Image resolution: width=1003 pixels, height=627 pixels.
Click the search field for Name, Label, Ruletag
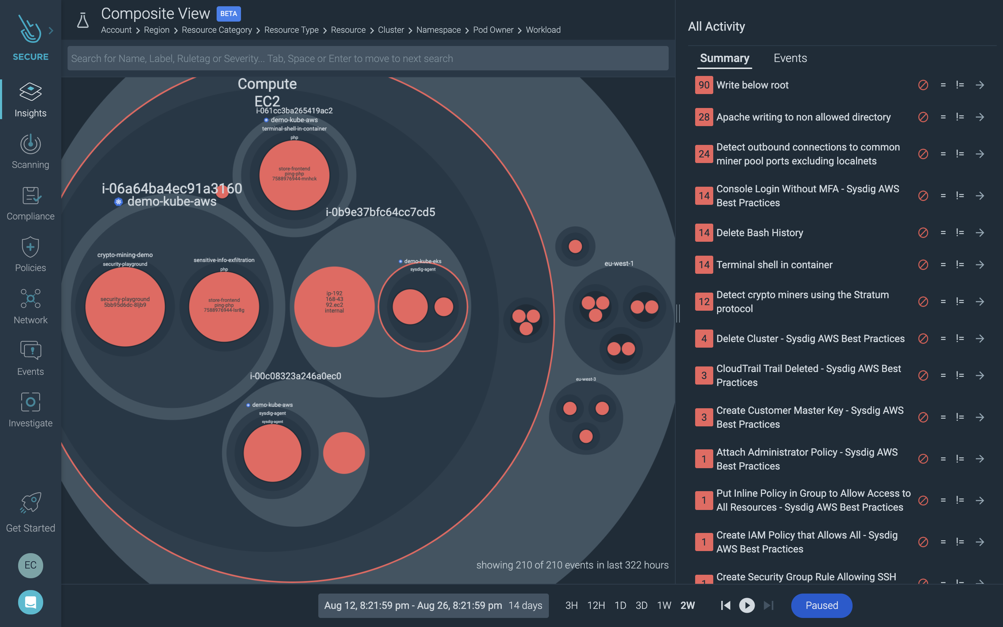coord(368,59)
